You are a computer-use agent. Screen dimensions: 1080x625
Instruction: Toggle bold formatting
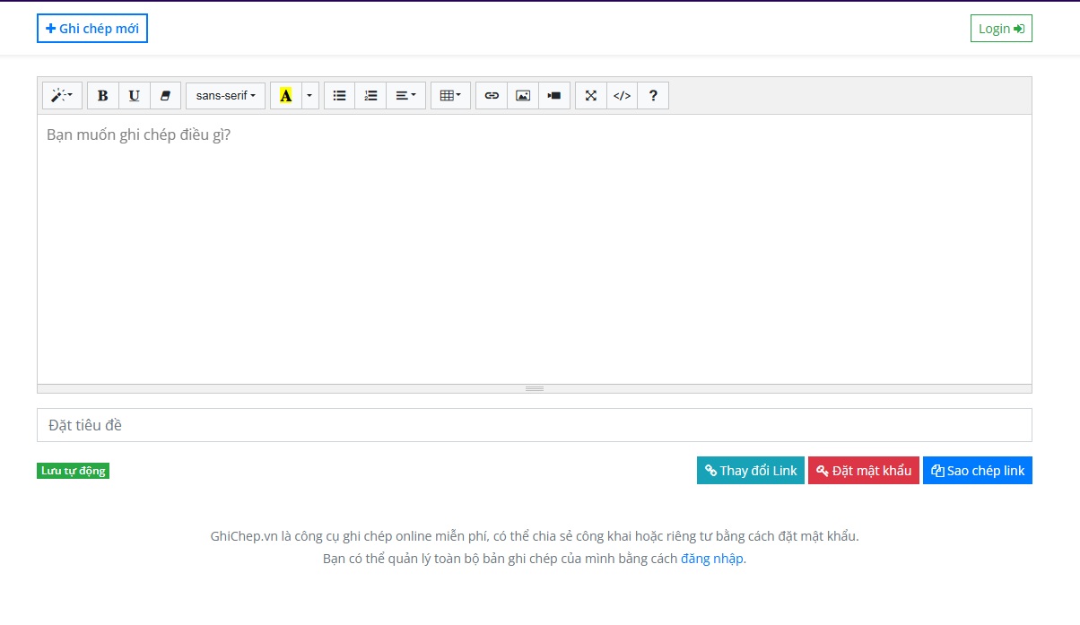(x=103, y=96)
